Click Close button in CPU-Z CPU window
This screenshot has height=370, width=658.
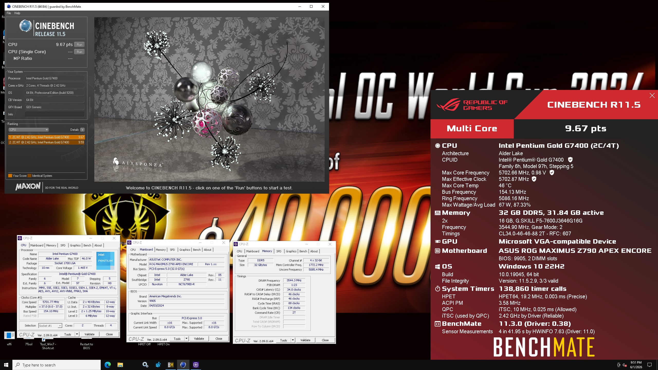[109, 334]
